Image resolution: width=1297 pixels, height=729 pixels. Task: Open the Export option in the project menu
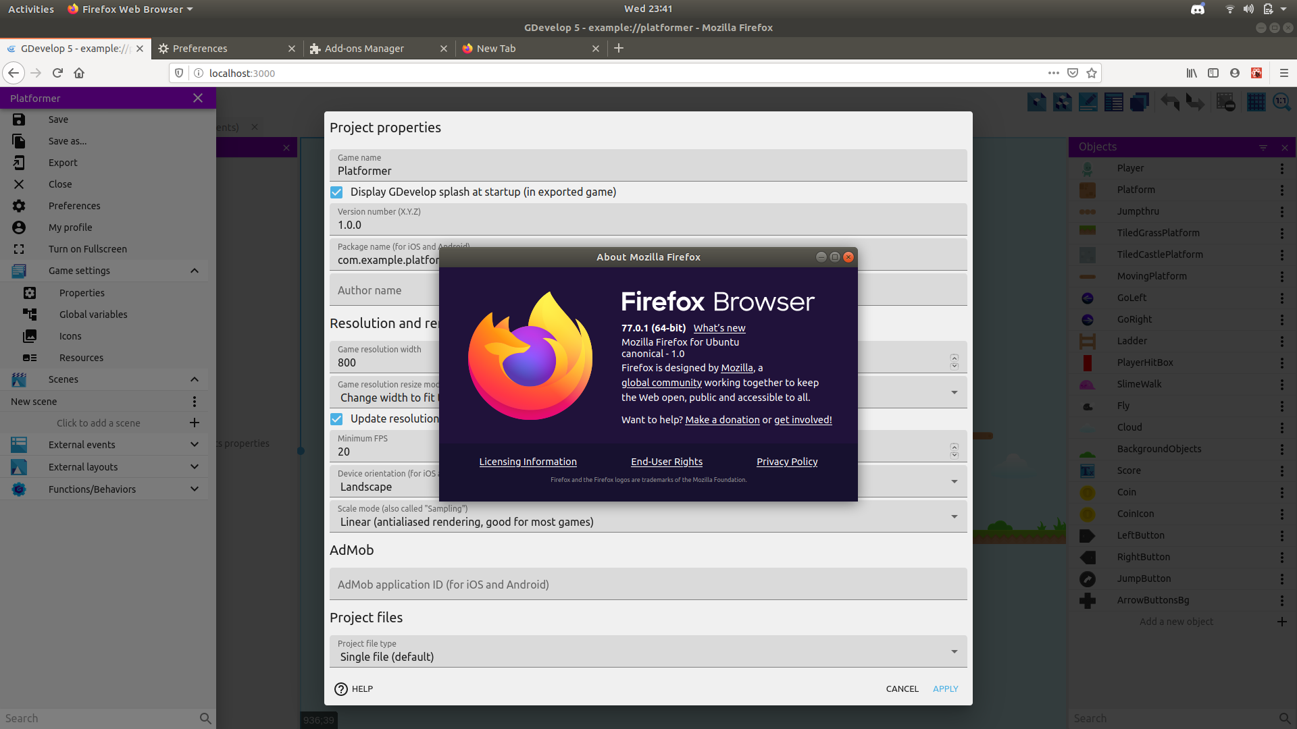coord(62,162)
